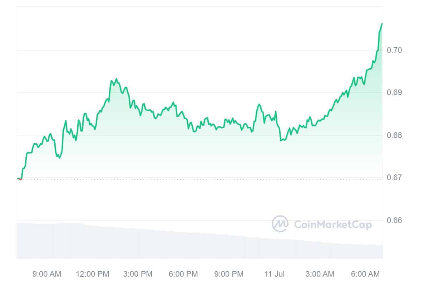This screenshot has width=429, height=286.
Task: Click the 0.70 price axis label
Action: (395, 50)
